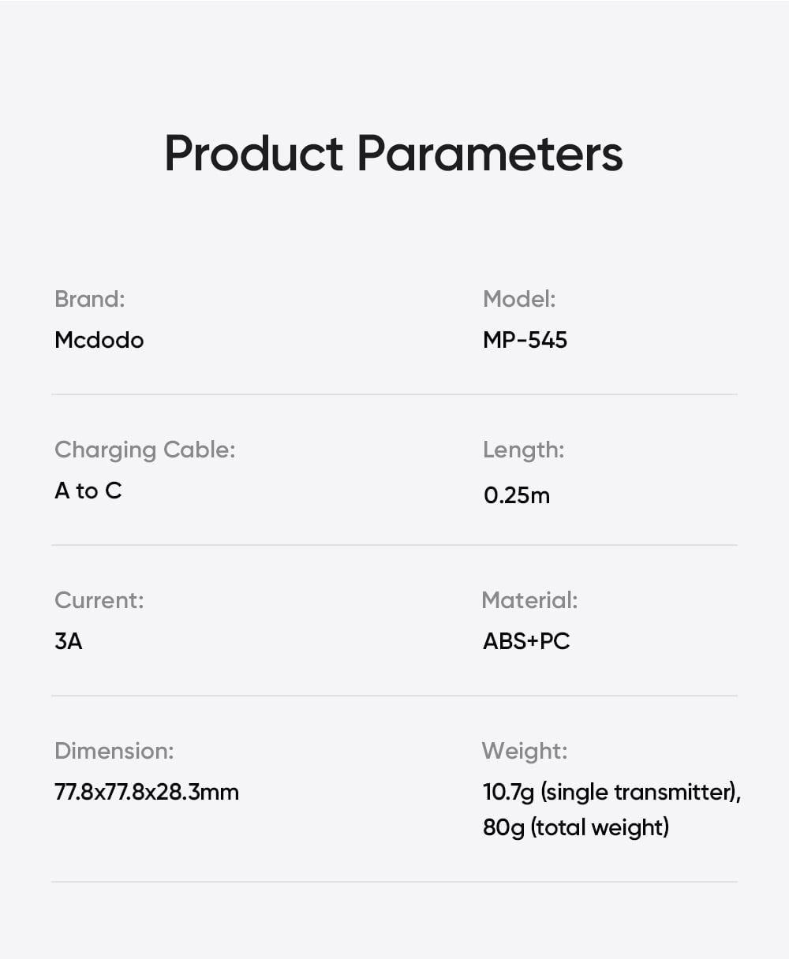789x959 pixels.
Task: Click the Length label
Action: pos(523,450)
